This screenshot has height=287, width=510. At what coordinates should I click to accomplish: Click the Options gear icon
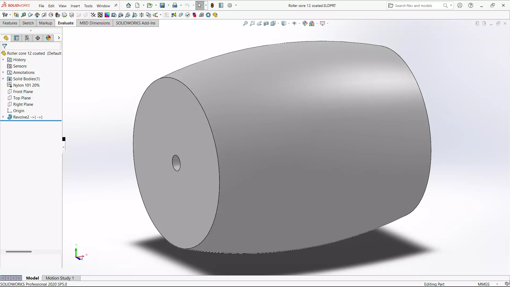230,5
